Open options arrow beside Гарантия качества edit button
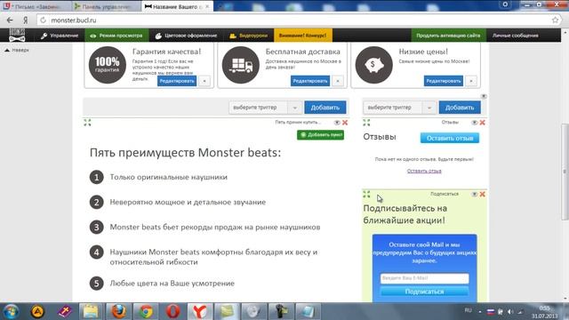The width and height of the screenshot is (569, 320). pyautogui.click(x=204, y=81)
